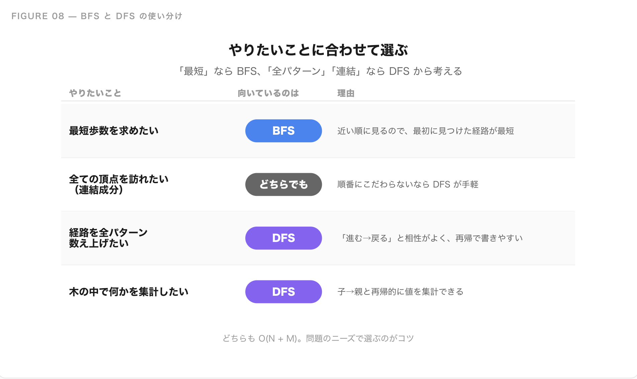Viewport: 637px width, 379px height.
Task: Click the 木の中で何かを集計したい row label
Action: pyautogui.click(x=129, y=292)
